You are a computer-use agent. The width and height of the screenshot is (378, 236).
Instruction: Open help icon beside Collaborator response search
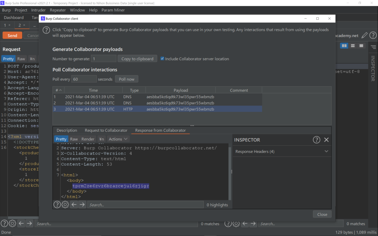point(57,205)
